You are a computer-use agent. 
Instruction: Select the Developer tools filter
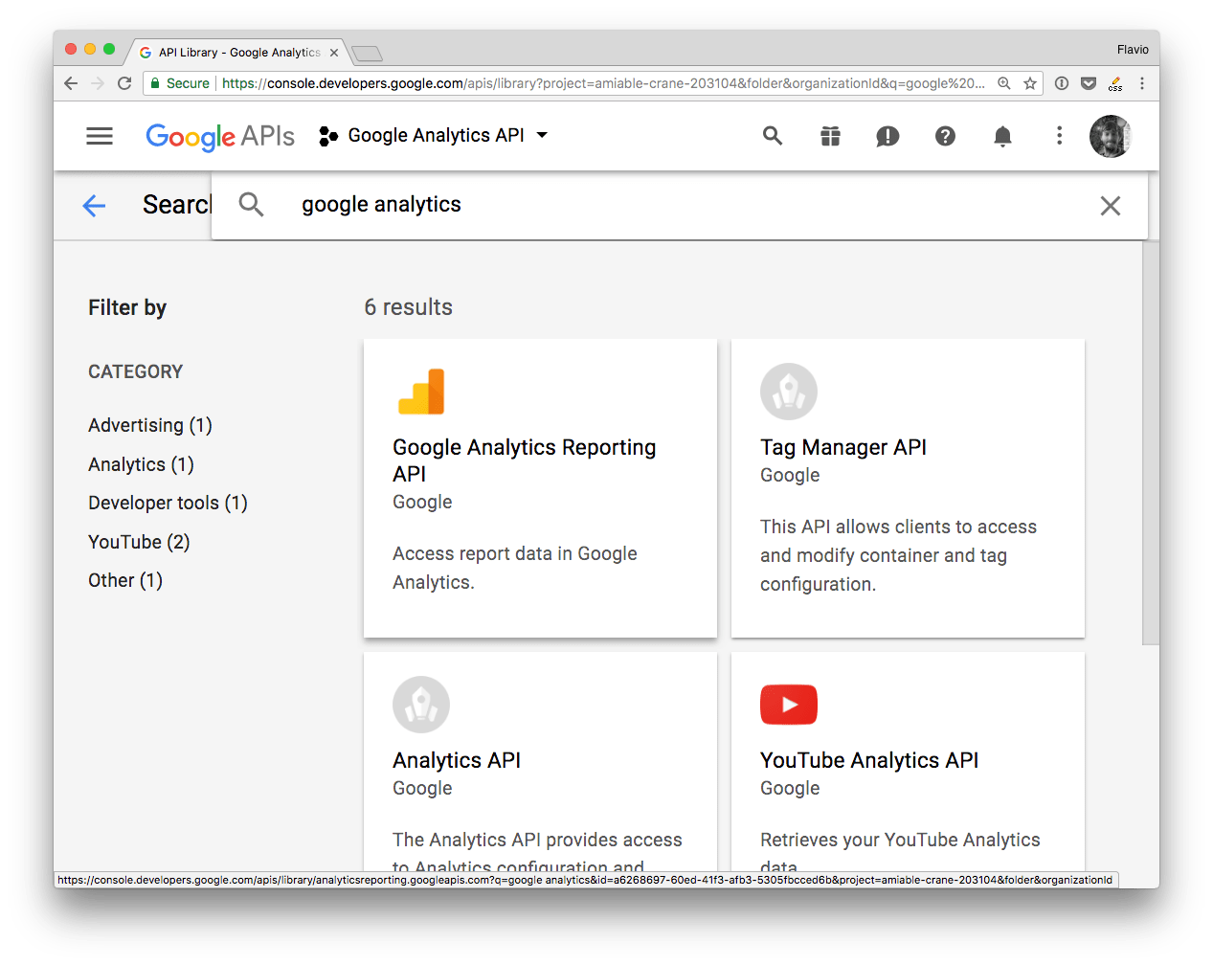pyautogui.click(x=168, y=503)
